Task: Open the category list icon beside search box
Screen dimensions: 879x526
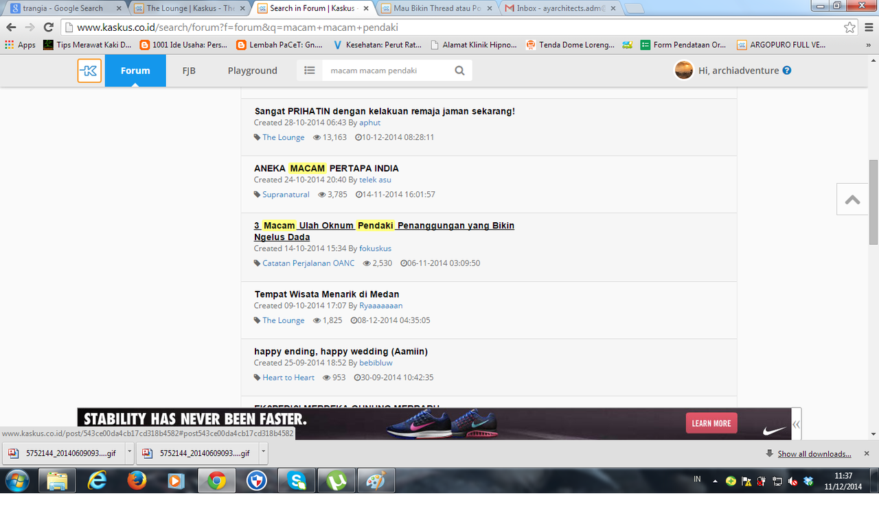Action: [x=310, y=71]
